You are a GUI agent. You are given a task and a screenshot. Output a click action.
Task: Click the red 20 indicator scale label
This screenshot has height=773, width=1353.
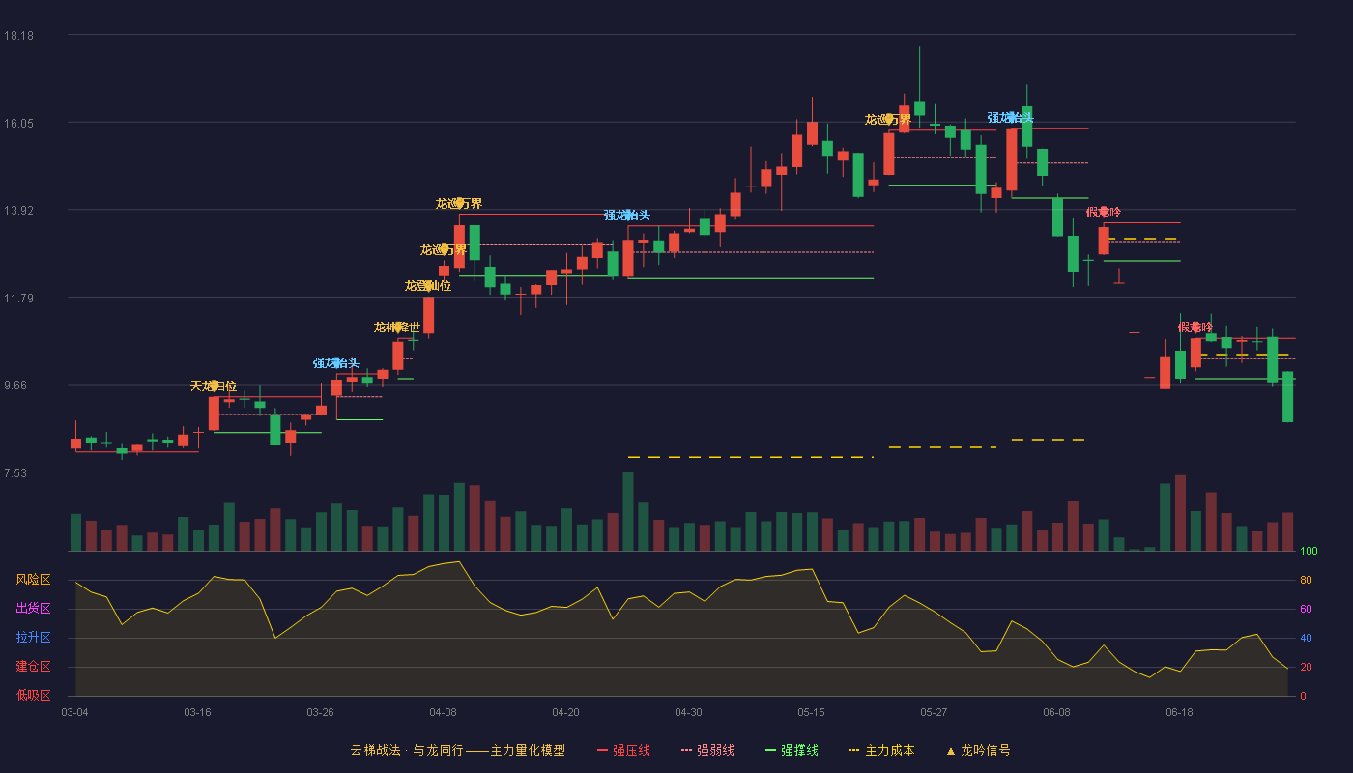tap(1306, 668)
